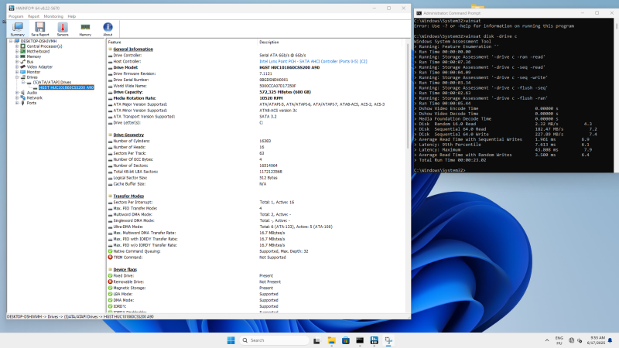Open the Sensors thermometer tool

[63, 29]
